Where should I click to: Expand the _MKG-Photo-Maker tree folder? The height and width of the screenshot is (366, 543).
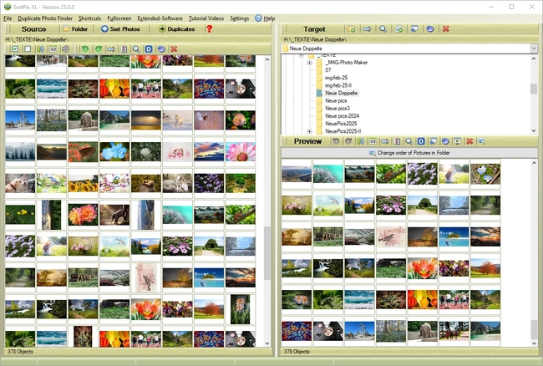[310, 63]
